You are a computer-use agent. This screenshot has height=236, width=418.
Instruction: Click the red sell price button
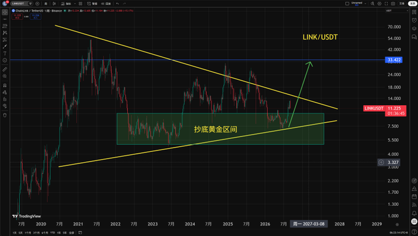(17, 17)
